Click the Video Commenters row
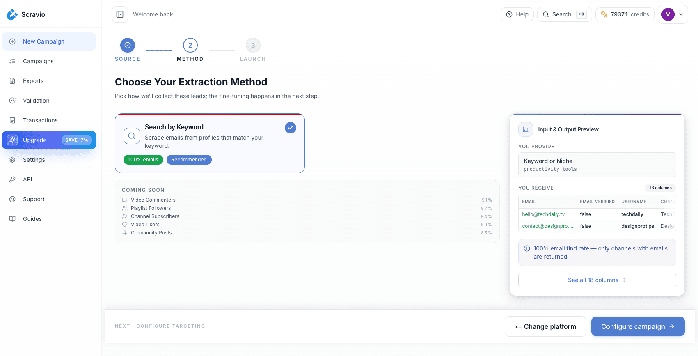This screenshot has width=698, height=356. (x=307, y=200)
